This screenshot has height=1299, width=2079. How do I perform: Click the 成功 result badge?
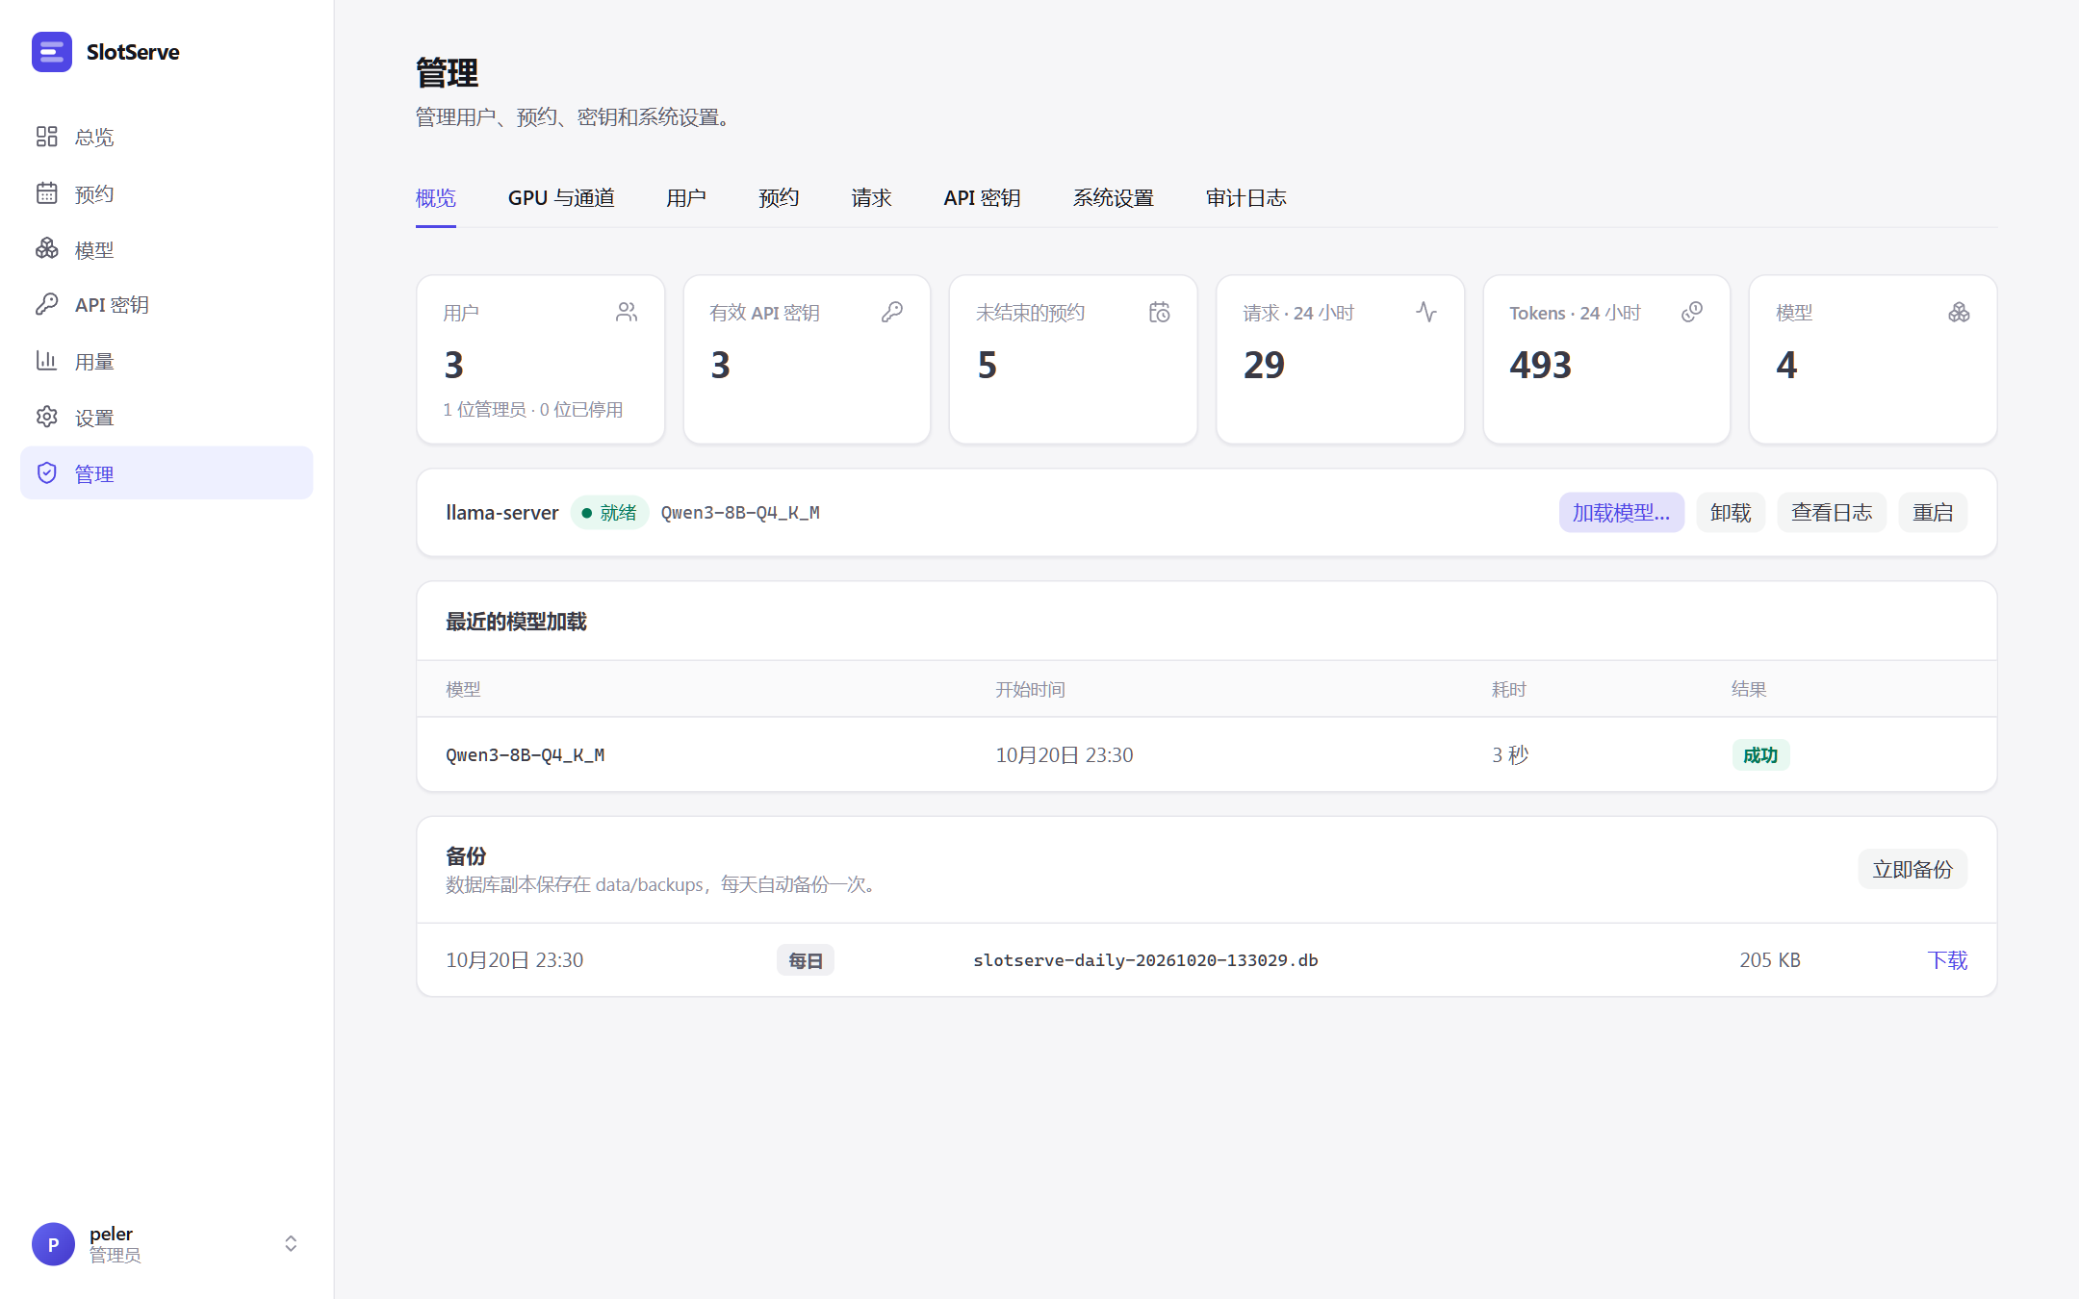click(1760, 755)
